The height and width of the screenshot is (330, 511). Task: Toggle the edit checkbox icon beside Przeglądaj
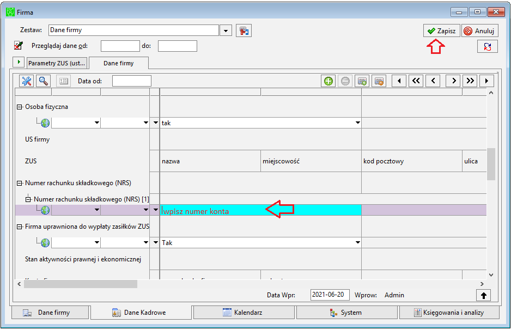19,46
